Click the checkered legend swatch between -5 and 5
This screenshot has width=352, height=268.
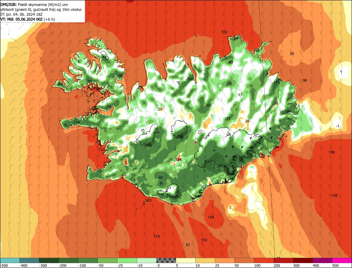166,260
